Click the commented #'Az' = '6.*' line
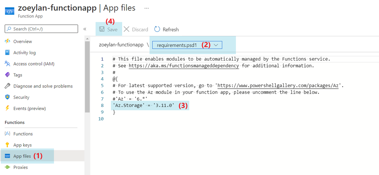 click(x=130, y=99)
